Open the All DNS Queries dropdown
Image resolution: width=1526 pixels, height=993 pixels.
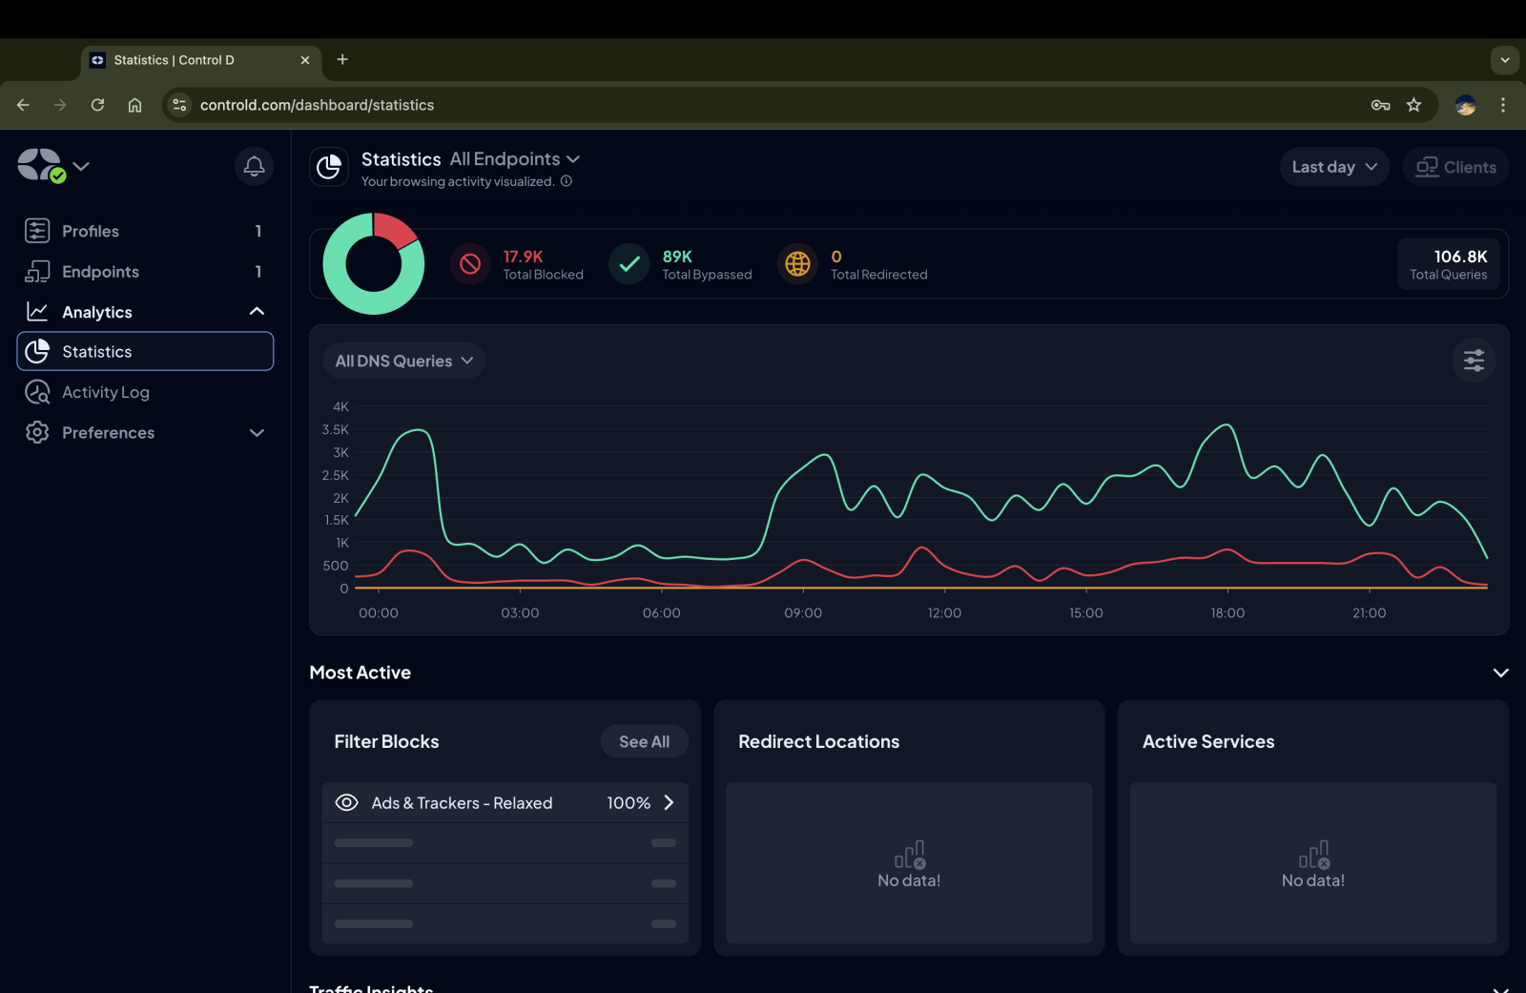[404, 361]
